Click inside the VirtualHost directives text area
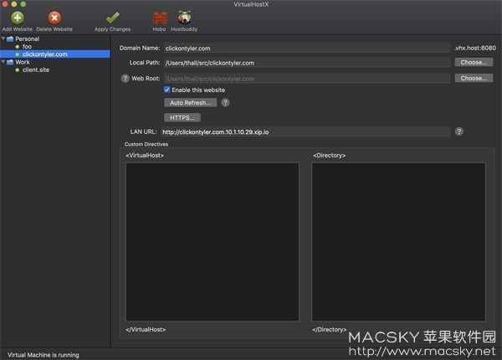 pos(213,242)
